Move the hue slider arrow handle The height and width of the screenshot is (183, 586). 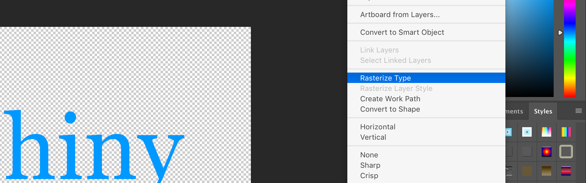coord(560,33)
